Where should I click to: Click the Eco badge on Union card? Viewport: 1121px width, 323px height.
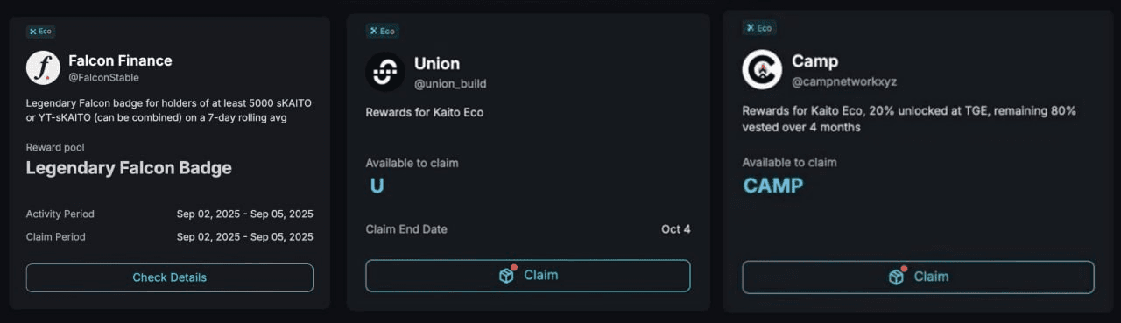click(381, 31)
